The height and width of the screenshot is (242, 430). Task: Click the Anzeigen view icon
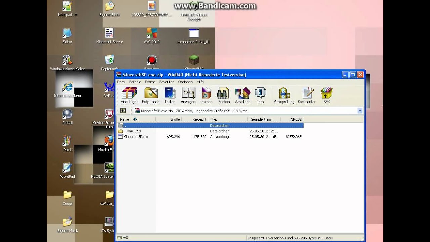point(188,95)
